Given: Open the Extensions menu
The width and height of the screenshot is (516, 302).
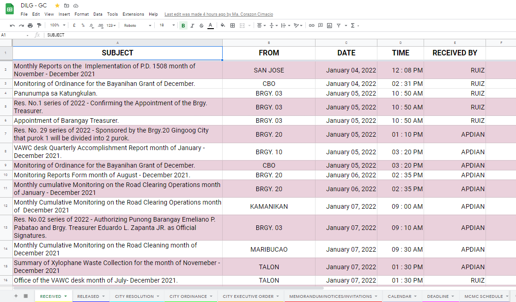Looking at the screenshot, I should tap(133, 14).
